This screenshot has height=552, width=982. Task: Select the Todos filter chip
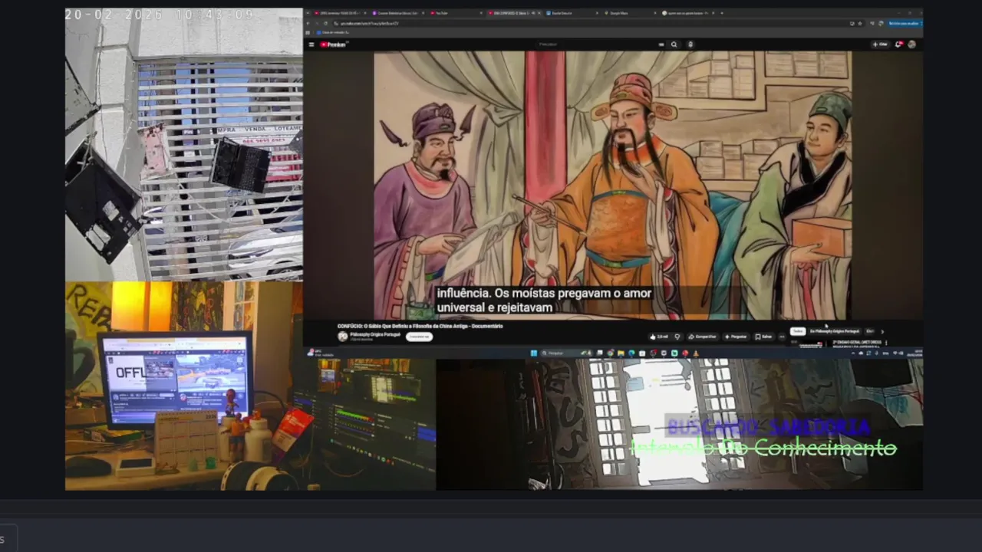(x=798, y=331)
